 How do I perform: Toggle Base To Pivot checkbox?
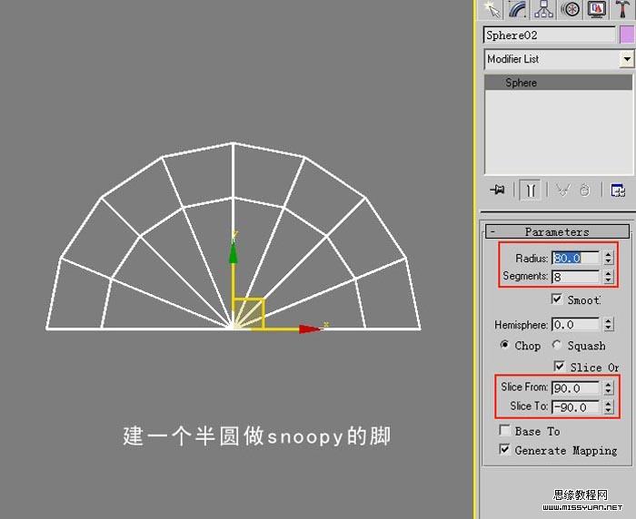(504, 430)
